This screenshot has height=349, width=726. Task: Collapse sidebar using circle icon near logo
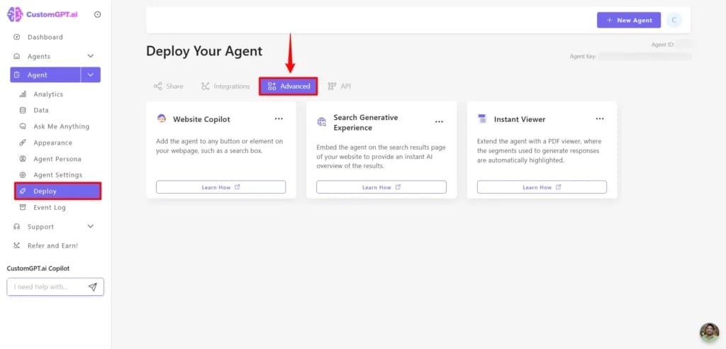97,14
